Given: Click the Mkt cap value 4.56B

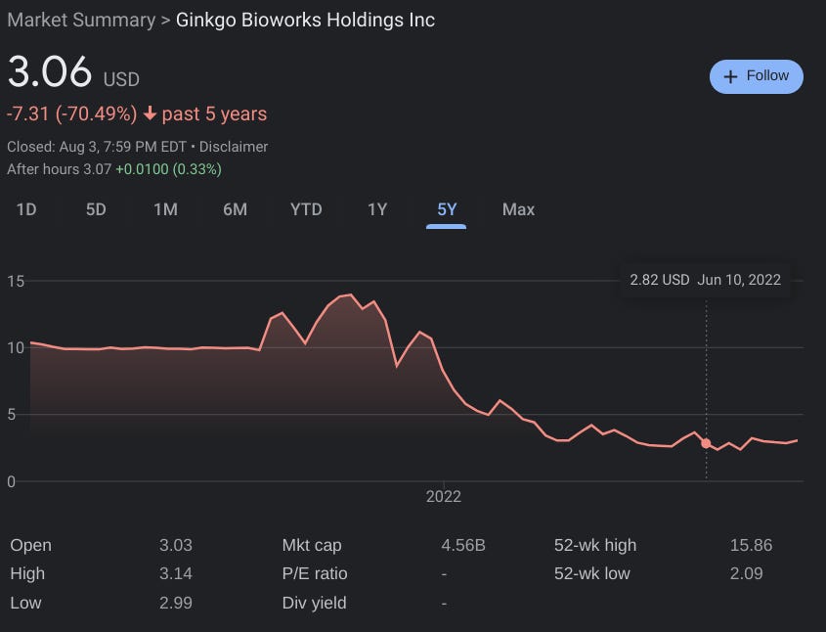Looking at the screenshot, I should [x=463, y=545].
